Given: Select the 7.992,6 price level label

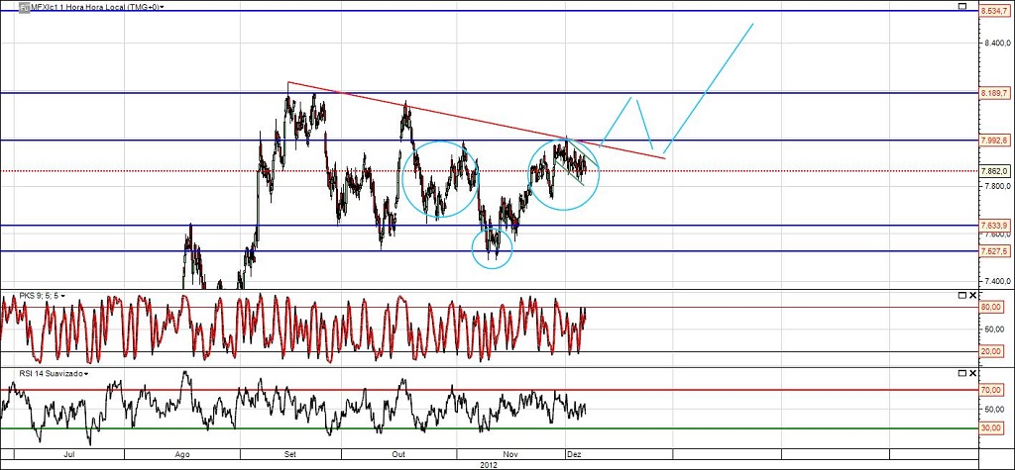Looking at the screenshot, I should pos(996,141).
